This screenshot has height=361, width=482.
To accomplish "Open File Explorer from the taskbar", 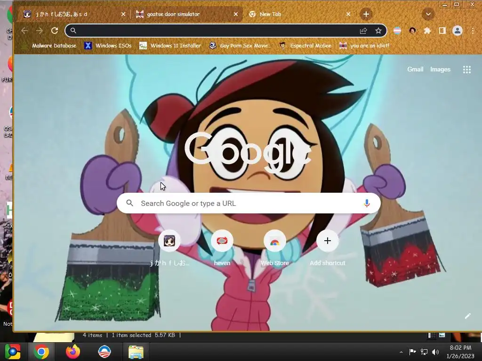I will [x=136, y=352].
